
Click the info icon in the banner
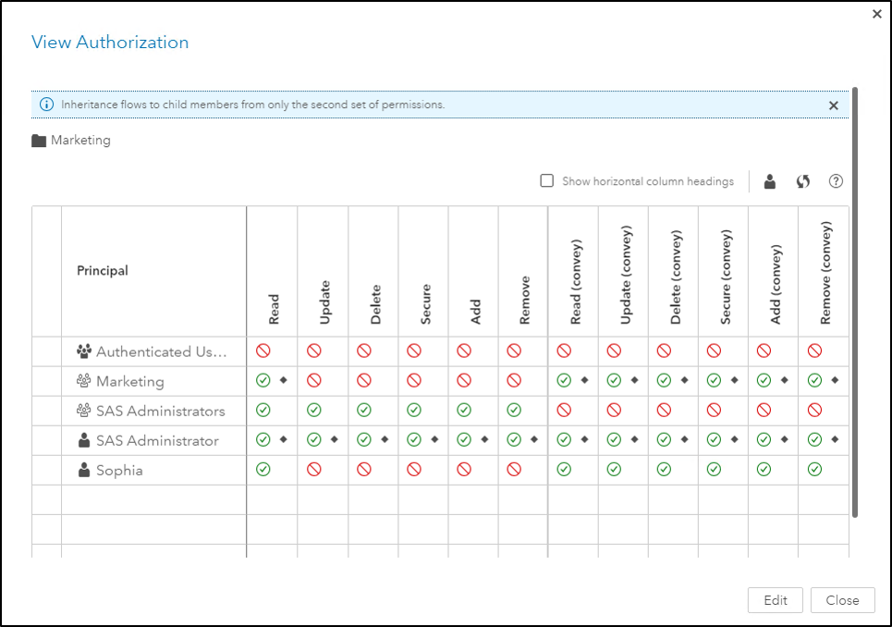(46, 105)
